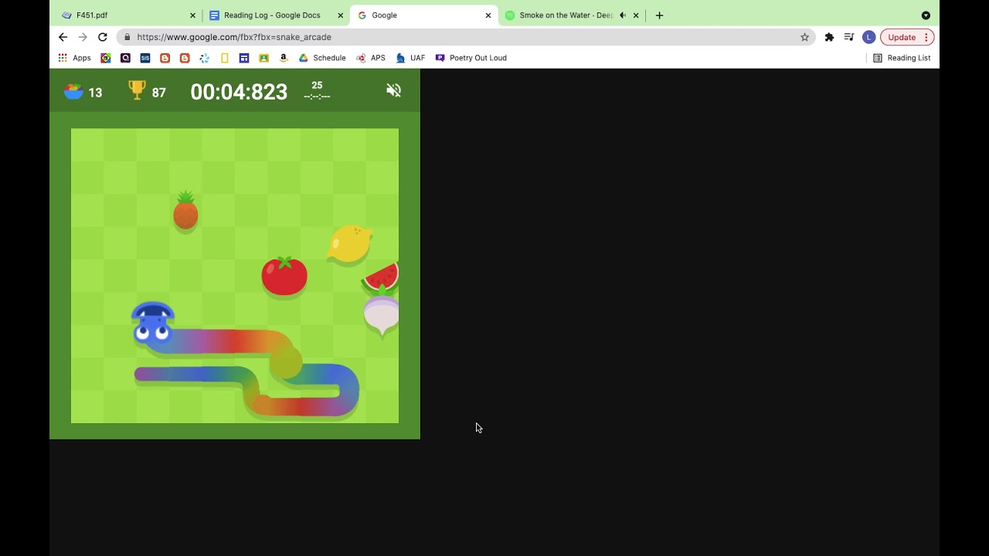Open the Extensions puzzle-piece menu
Image resolution: width=989 pixels, height=556 pixels.
coord(829,37)
